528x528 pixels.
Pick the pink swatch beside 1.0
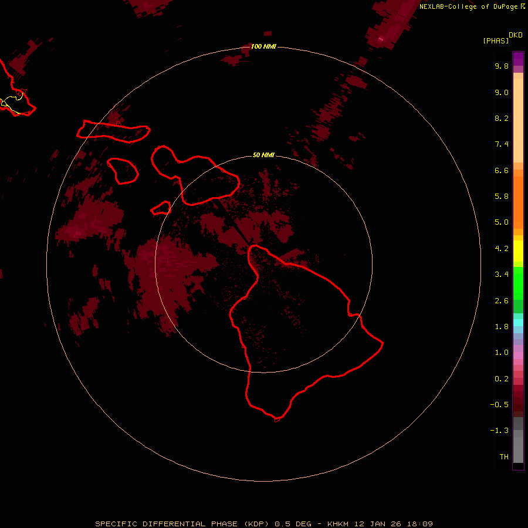click(518, 356)
